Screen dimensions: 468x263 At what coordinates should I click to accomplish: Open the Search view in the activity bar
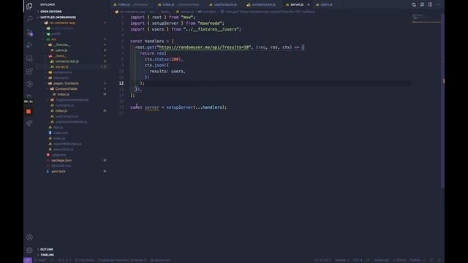pyautogui.click(x=29, y=19)
